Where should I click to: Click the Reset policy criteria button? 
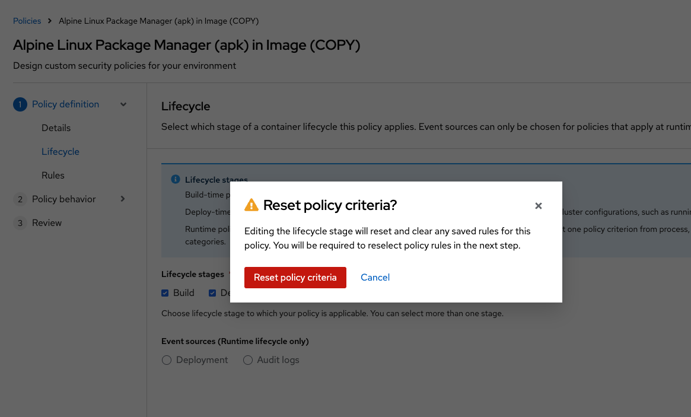pyautogui.click(x=295, y=277)
